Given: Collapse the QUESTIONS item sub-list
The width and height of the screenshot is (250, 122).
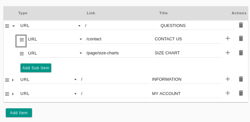Looking at the screenshot, I should point(14,26).
